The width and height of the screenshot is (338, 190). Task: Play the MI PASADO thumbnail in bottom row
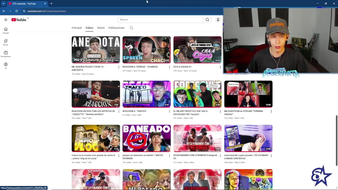(x=147, y=179)
